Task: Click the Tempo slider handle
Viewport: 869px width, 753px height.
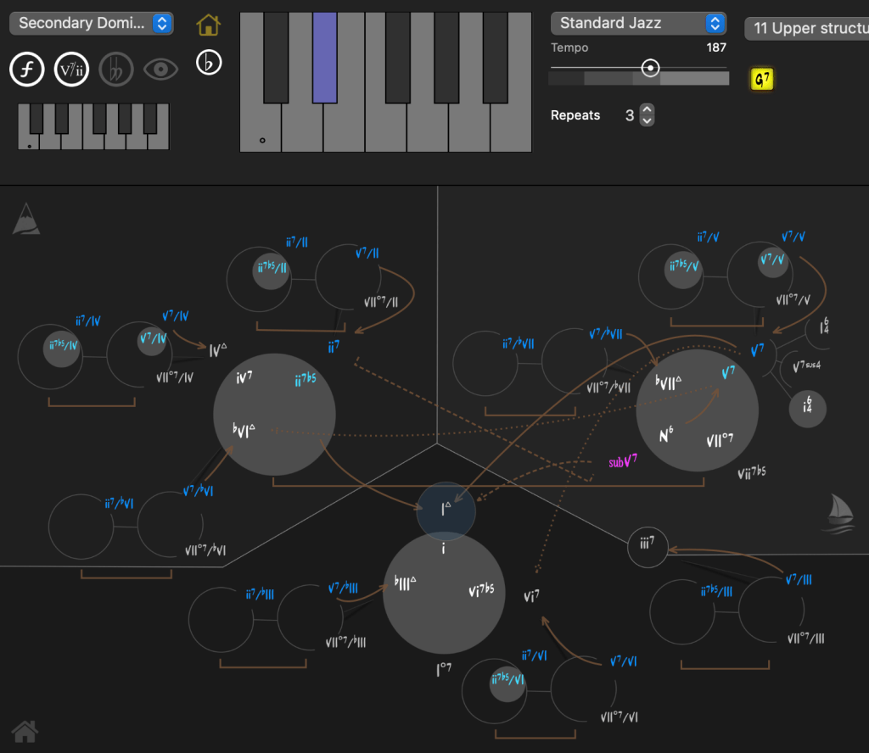Action: [650, 69]
